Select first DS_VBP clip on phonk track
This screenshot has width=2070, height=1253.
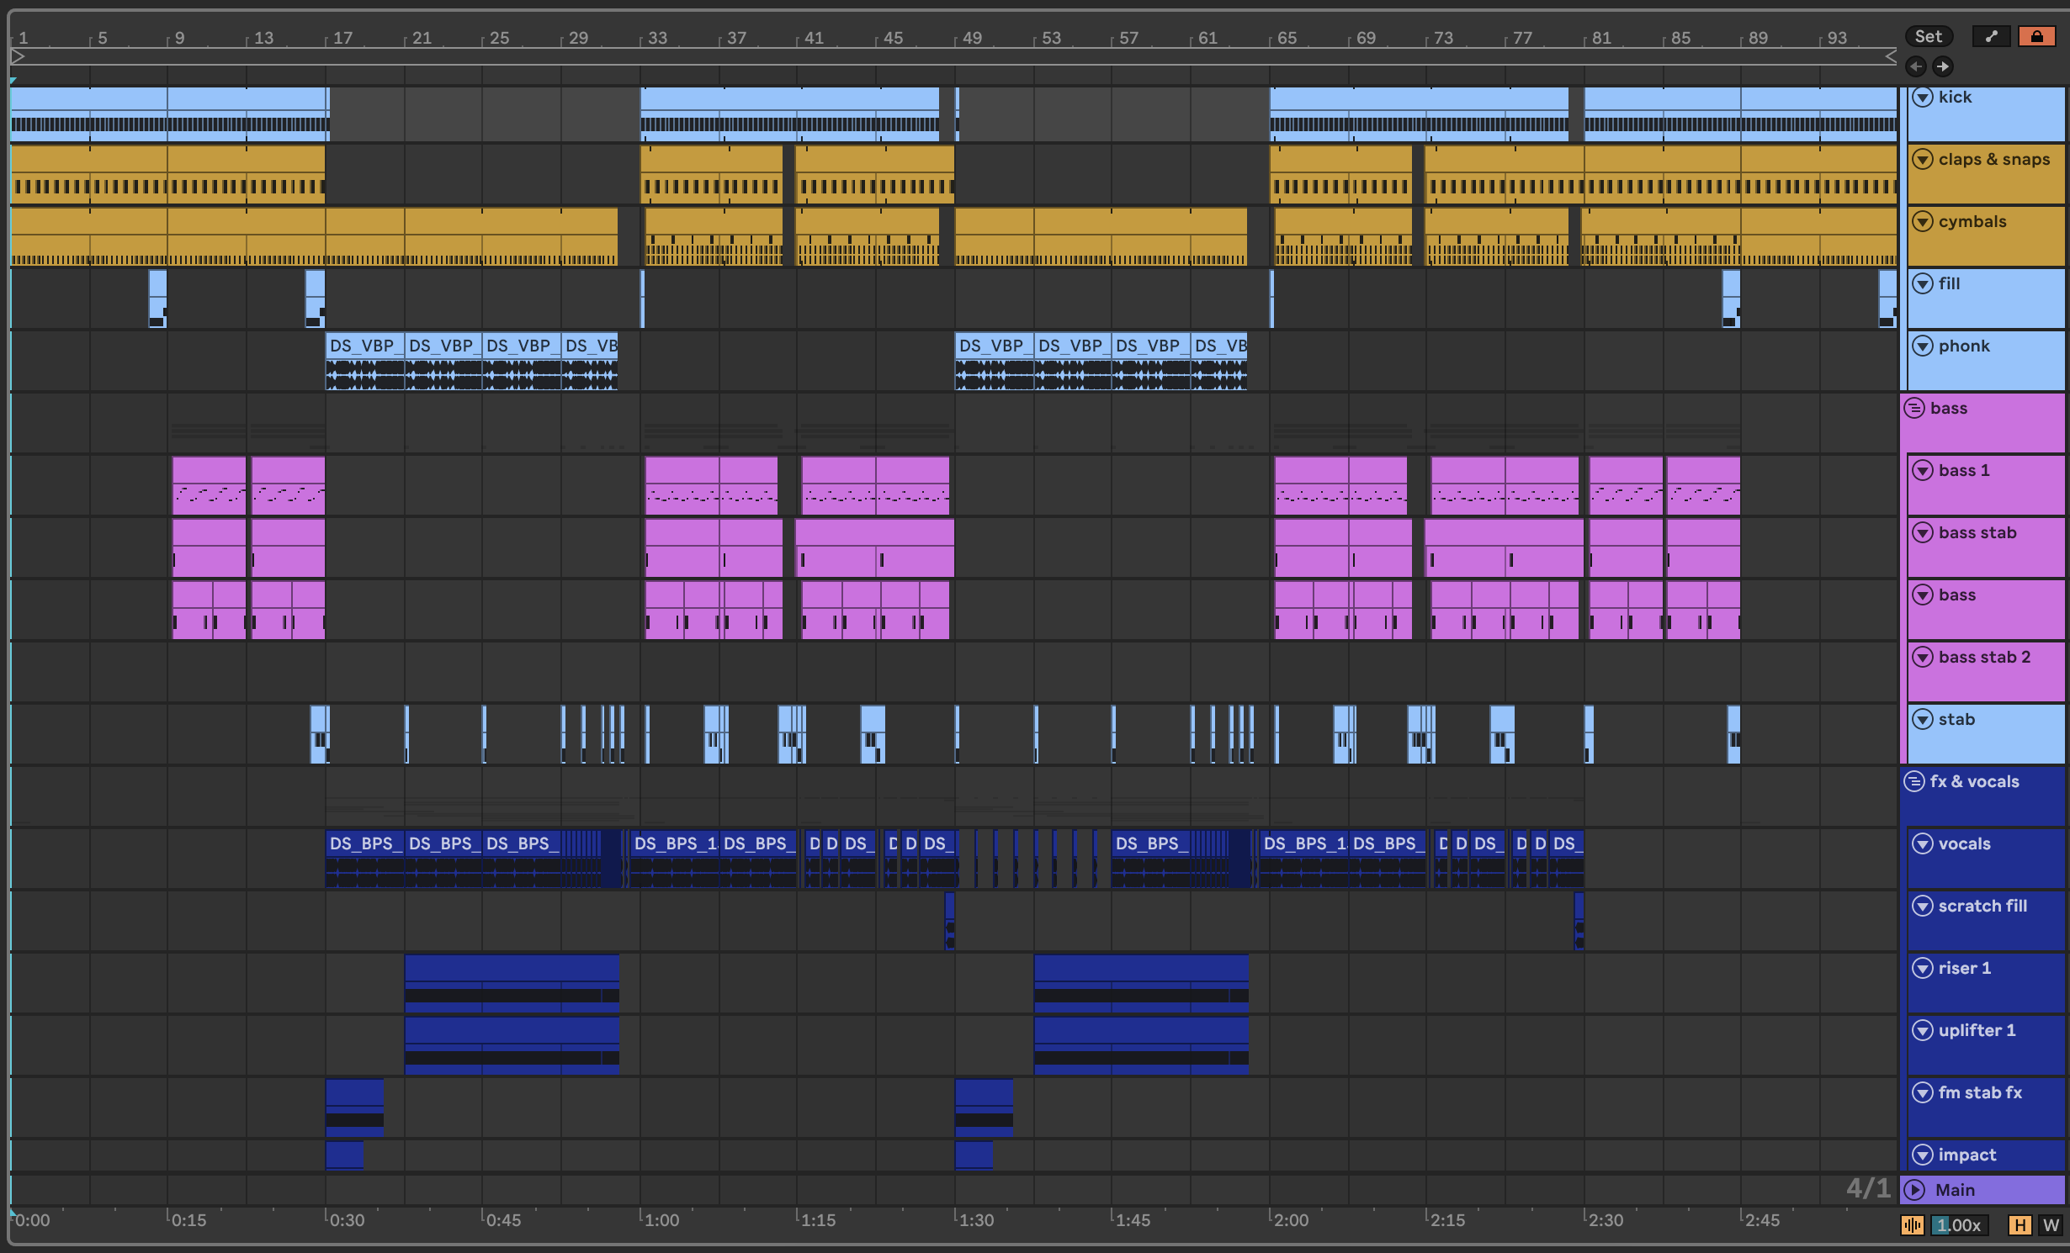pyautogui.click(x=364, y=360)
